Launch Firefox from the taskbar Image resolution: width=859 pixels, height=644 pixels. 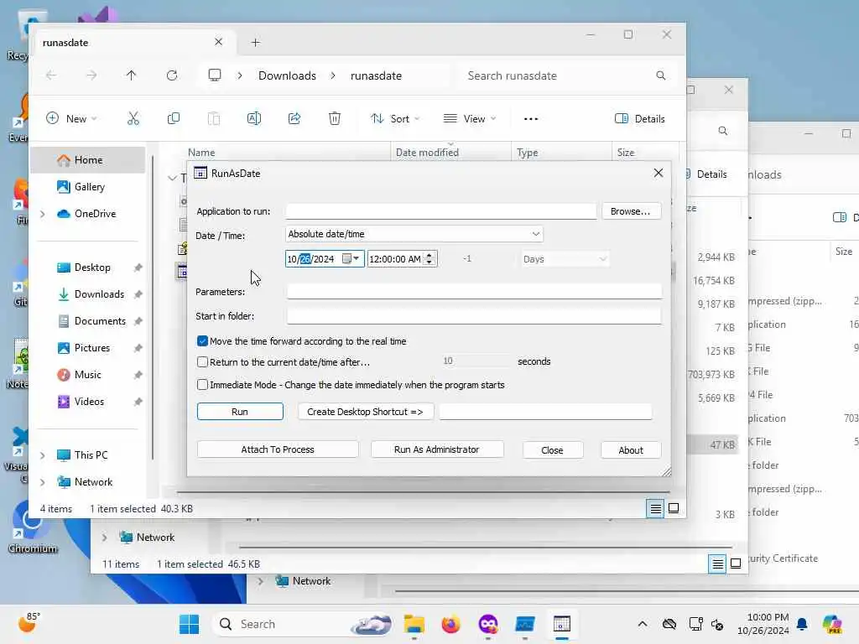point(450,624)
